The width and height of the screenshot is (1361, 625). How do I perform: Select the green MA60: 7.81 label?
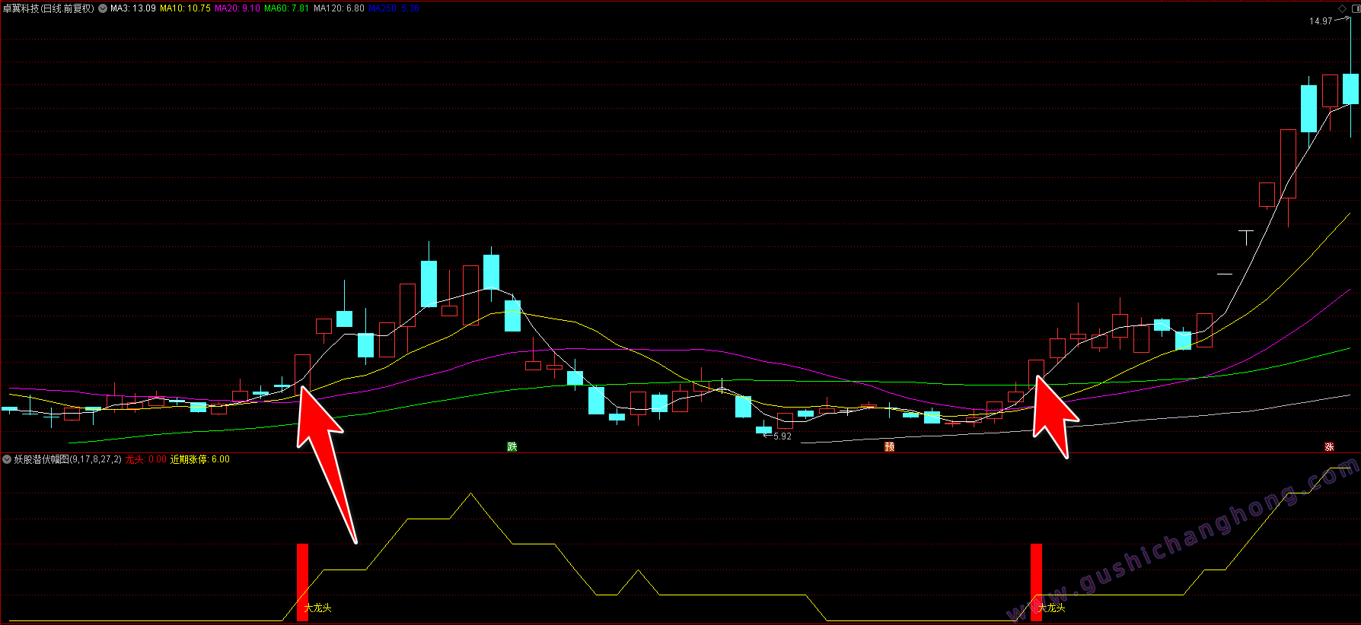point(286,8)
